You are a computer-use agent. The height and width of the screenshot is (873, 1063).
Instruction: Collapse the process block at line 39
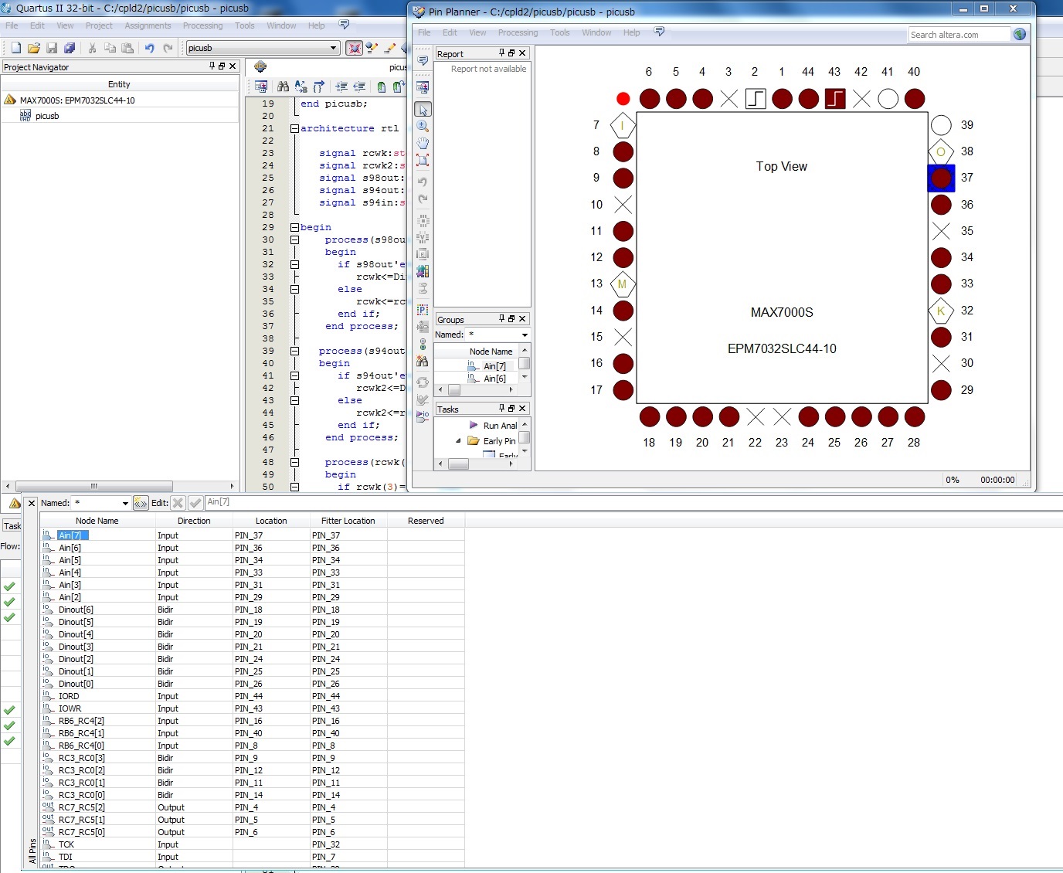294,351
